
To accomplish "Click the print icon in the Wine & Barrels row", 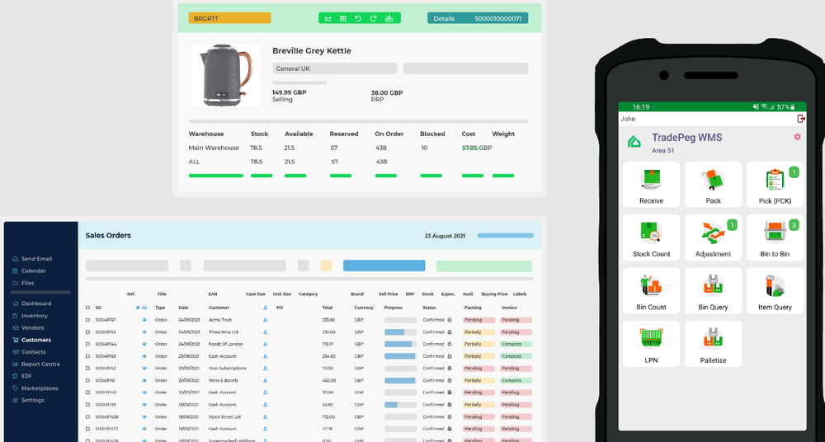I will point(450,380).
